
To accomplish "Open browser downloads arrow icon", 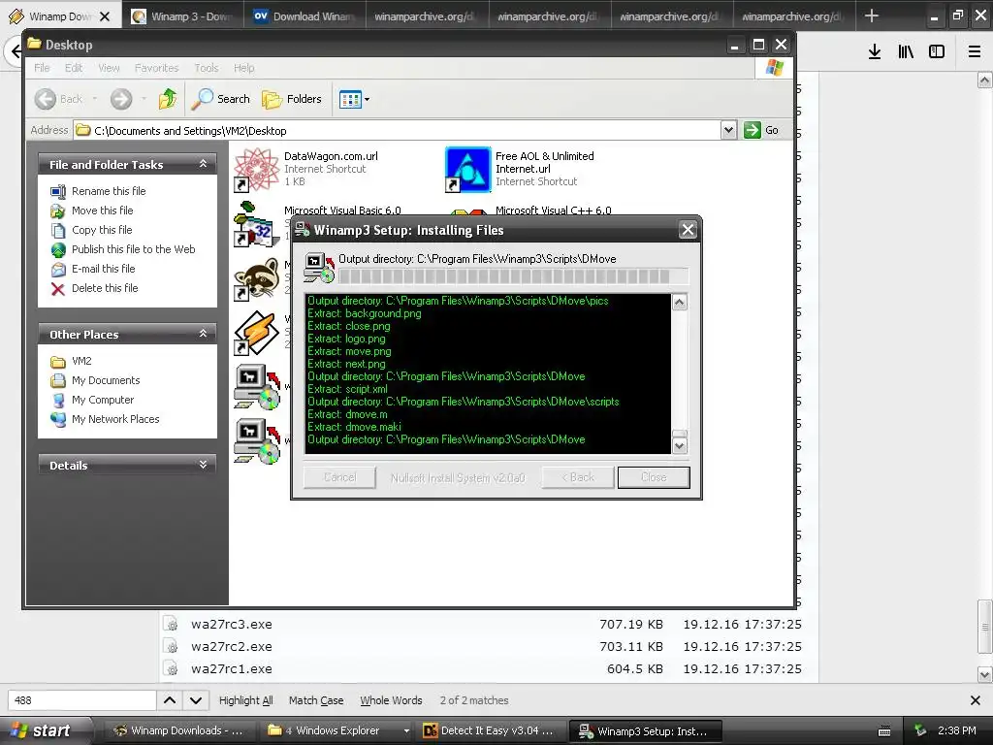I will pos(875,52).
